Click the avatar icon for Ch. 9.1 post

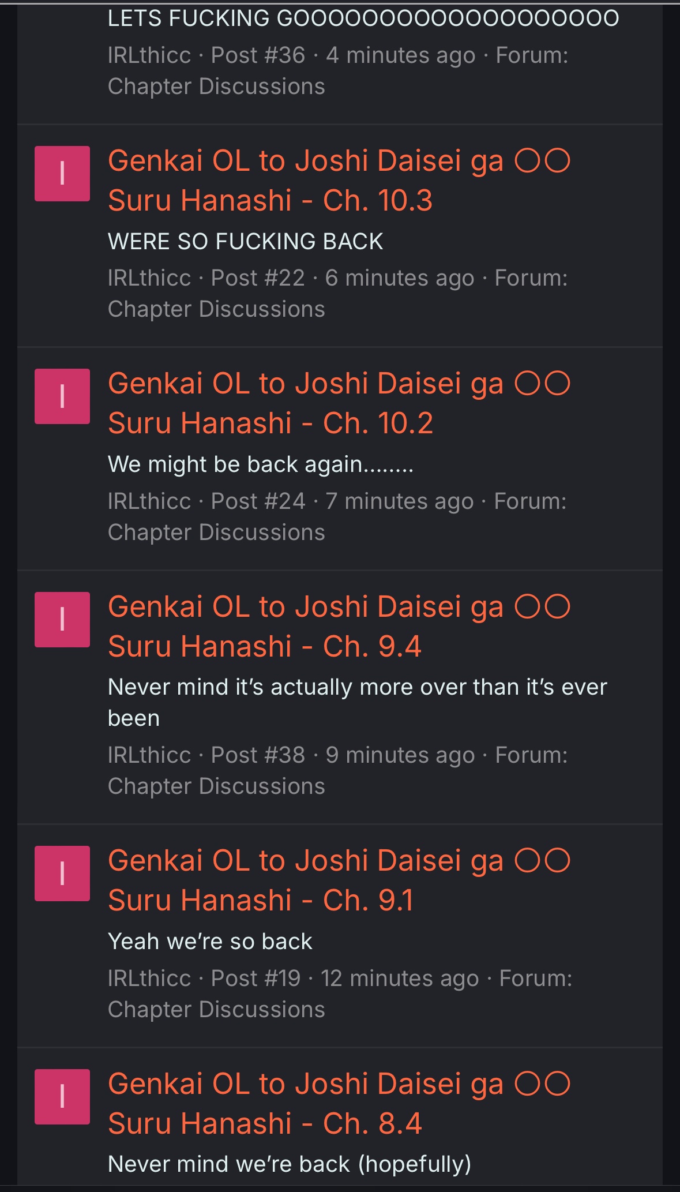pyautogui.click(x=62, y=874)
